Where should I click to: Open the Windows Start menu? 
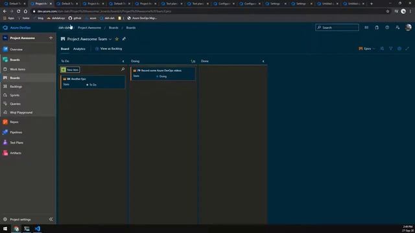click(x=5, y=228)
